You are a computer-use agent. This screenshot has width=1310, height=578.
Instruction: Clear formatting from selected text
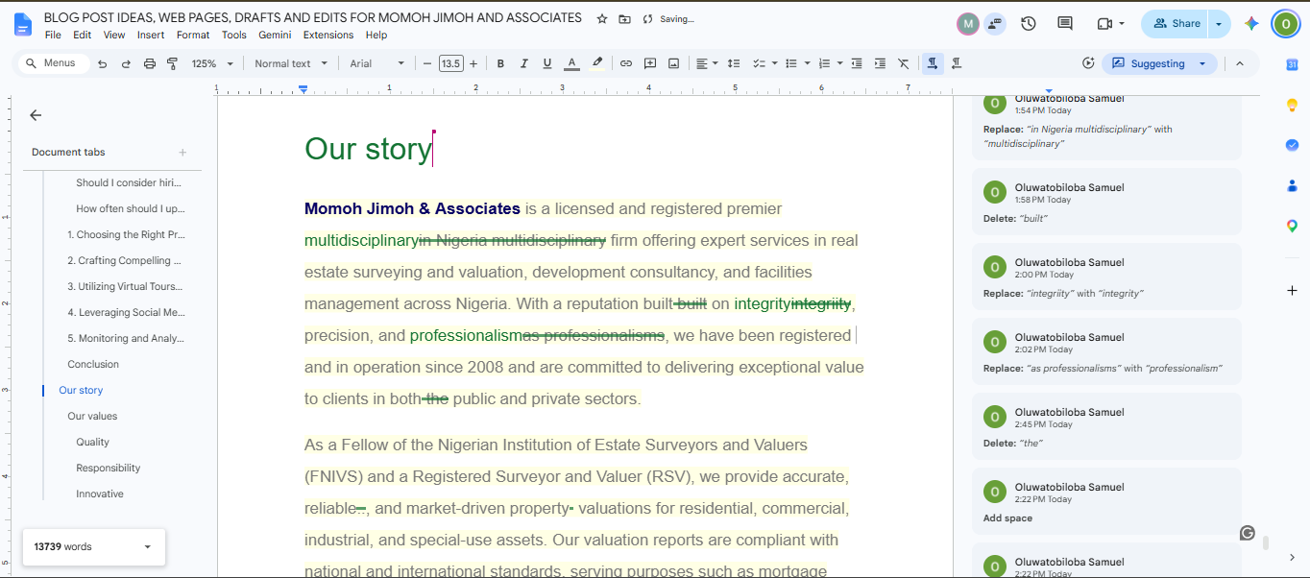tap(903, 63)
